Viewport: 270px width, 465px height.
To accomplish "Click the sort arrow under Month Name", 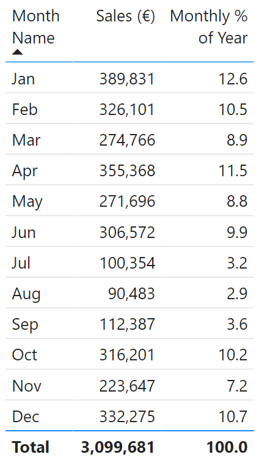I will click(18, 52).
